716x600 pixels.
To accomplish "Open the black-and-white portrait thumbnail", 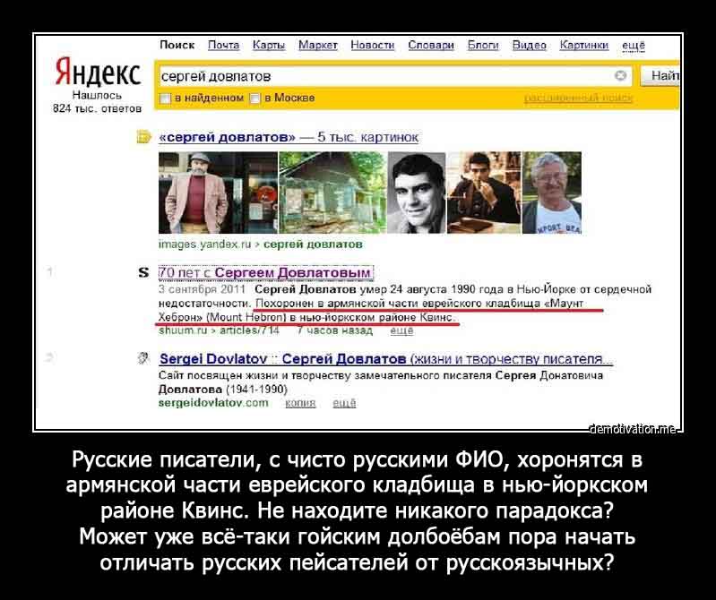I will pos(417,193).
